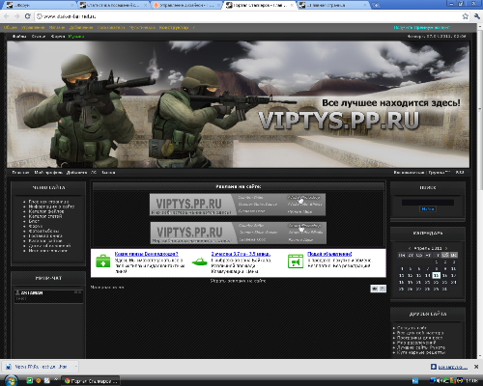Viewport: 483px width, 386px height.
Task: Close the downloads bar with the X
Action: point(476,367)
